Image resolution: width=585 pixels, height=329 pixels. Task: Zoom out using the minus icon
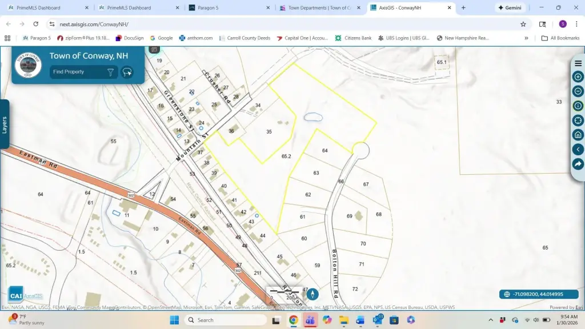coord(578,91)
